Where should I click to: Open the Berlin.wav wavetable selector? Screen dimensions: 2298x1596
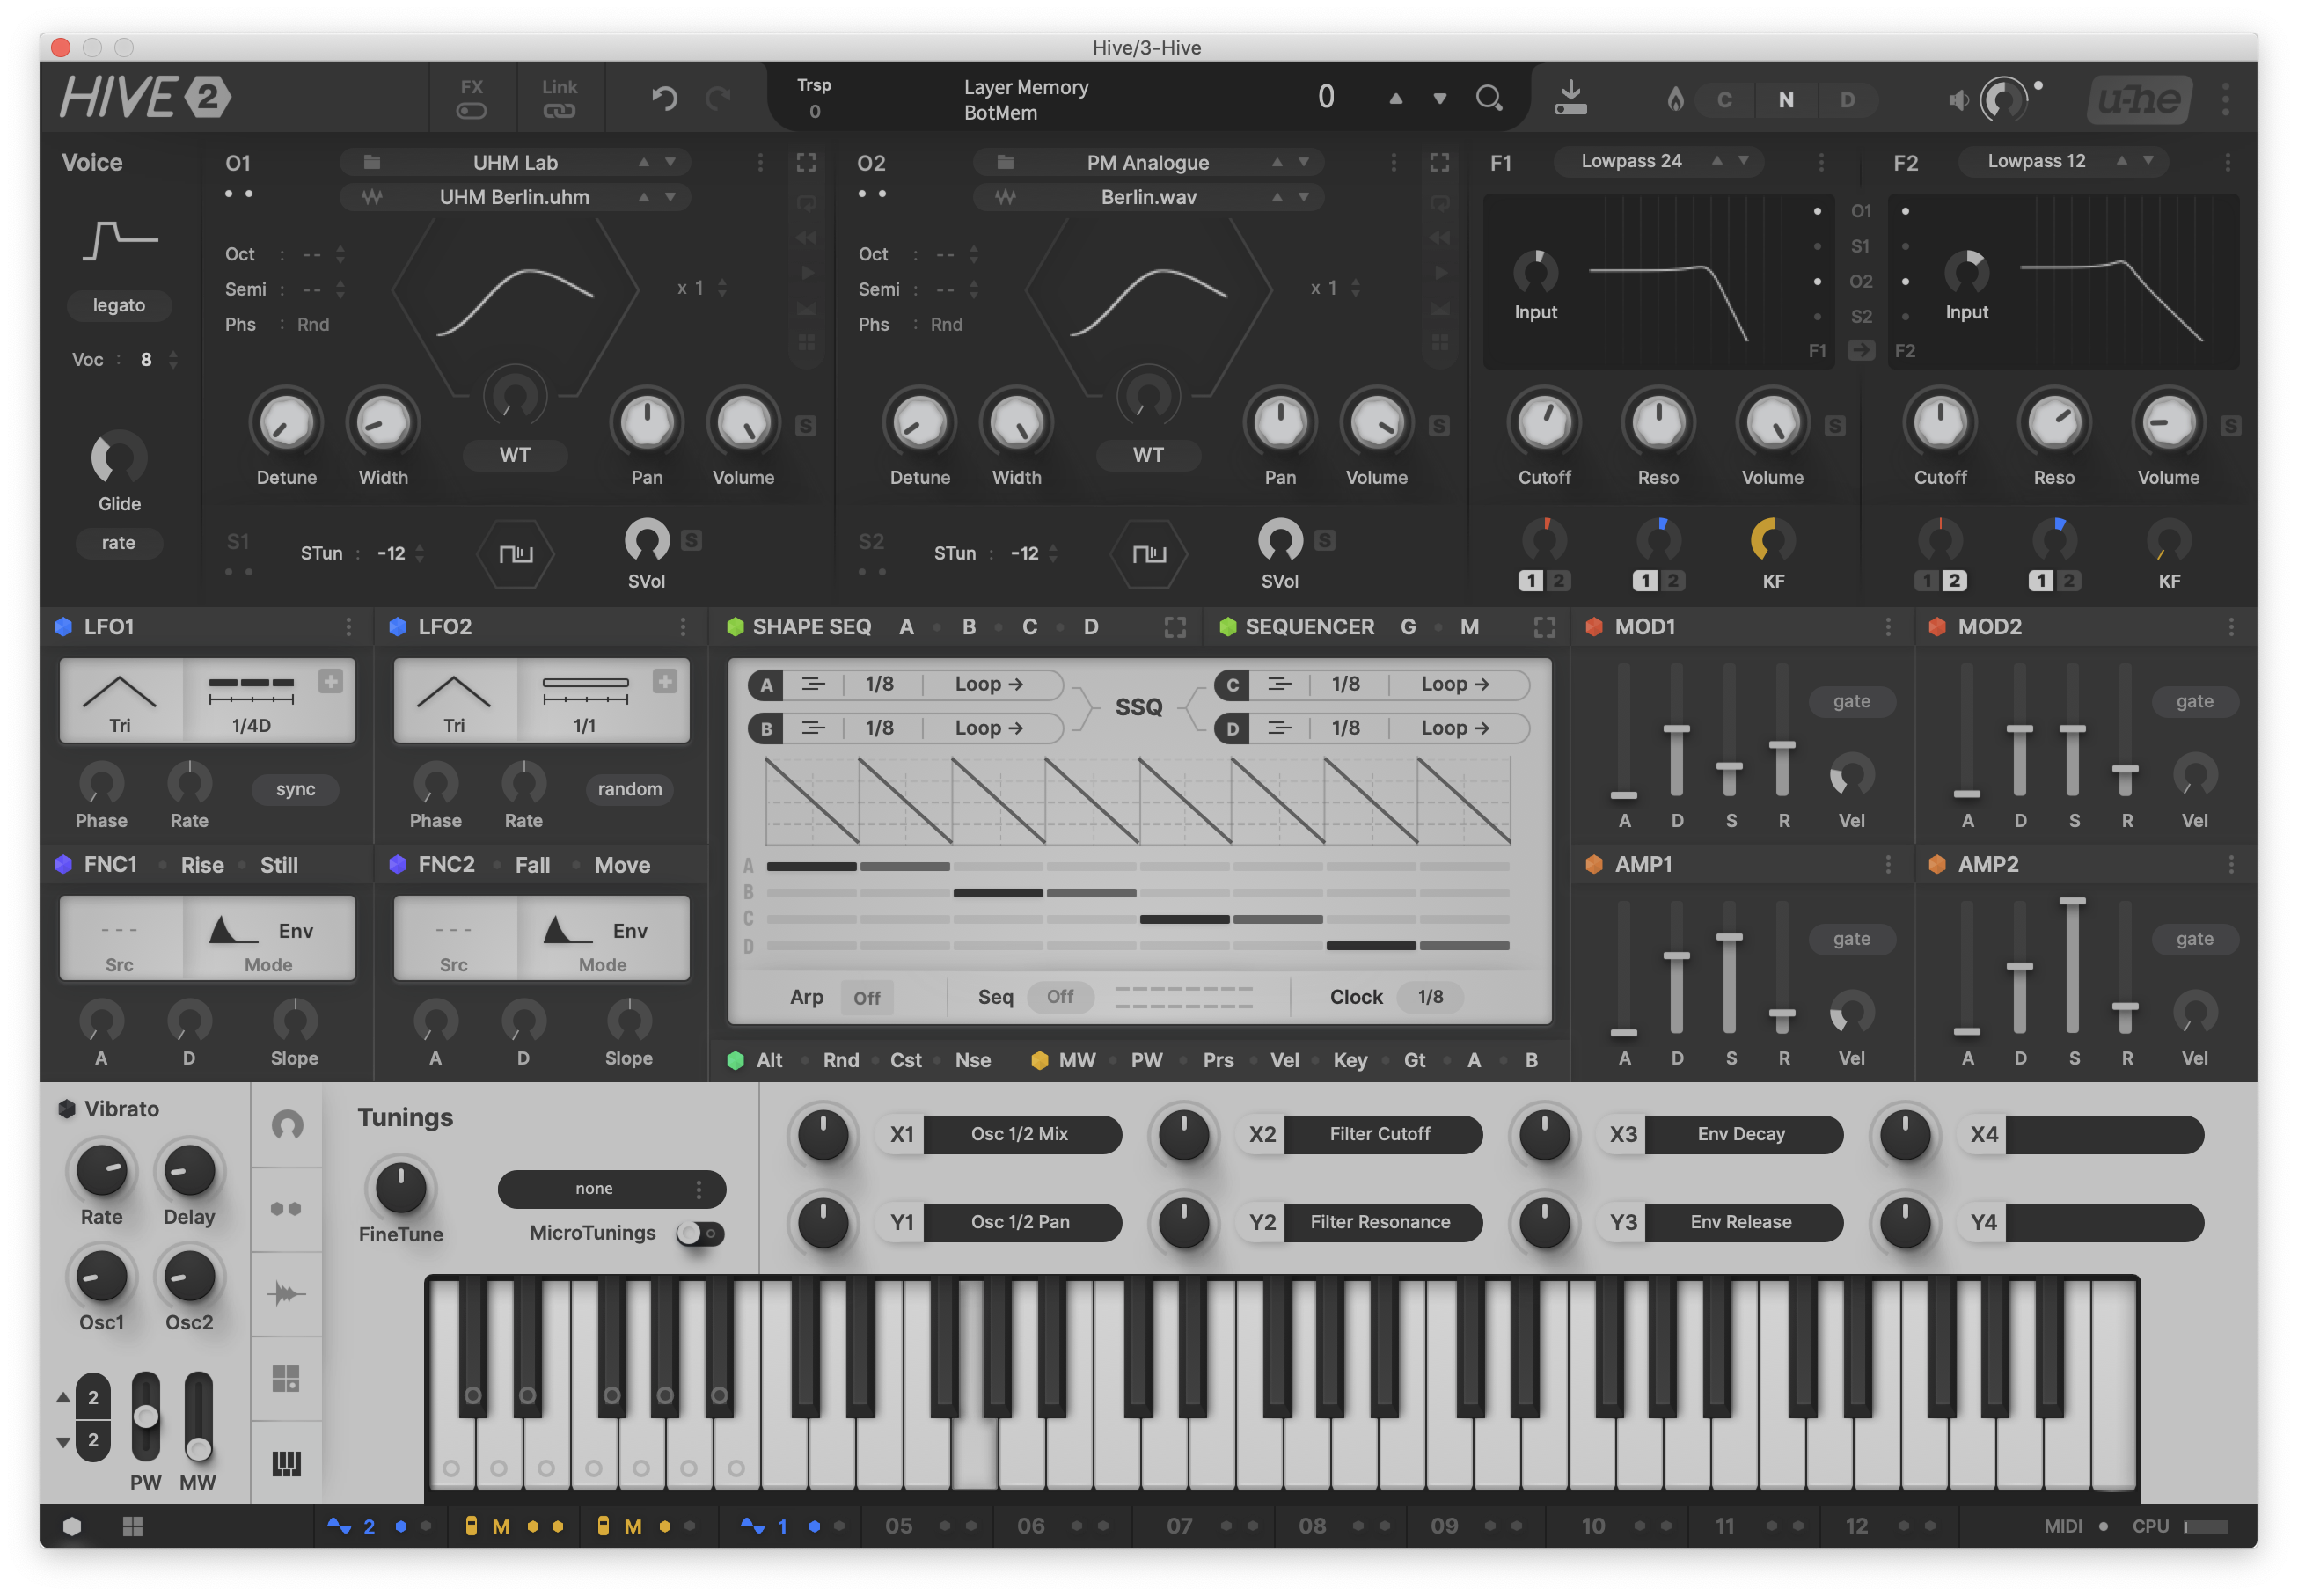(1148, 197)
